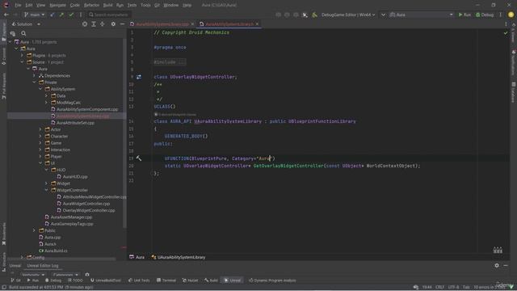Image resolution: width=517 pixels, height=291 pixels.
Task: Unfold the collapsed #include region
Action: [170, 62]
